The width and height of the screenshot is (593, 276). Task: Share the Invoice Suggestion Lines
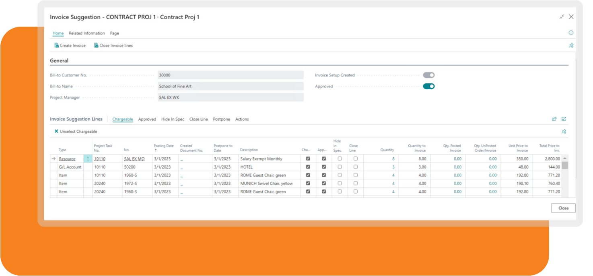[554, 119]
